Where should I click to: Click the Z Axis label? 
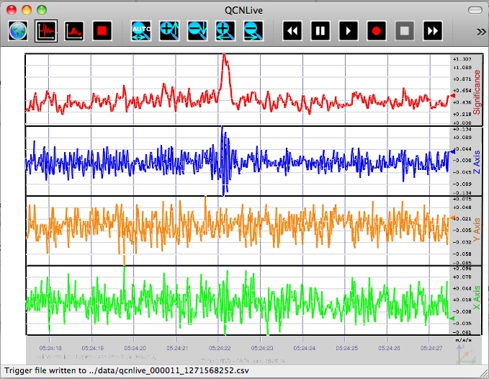477,162
